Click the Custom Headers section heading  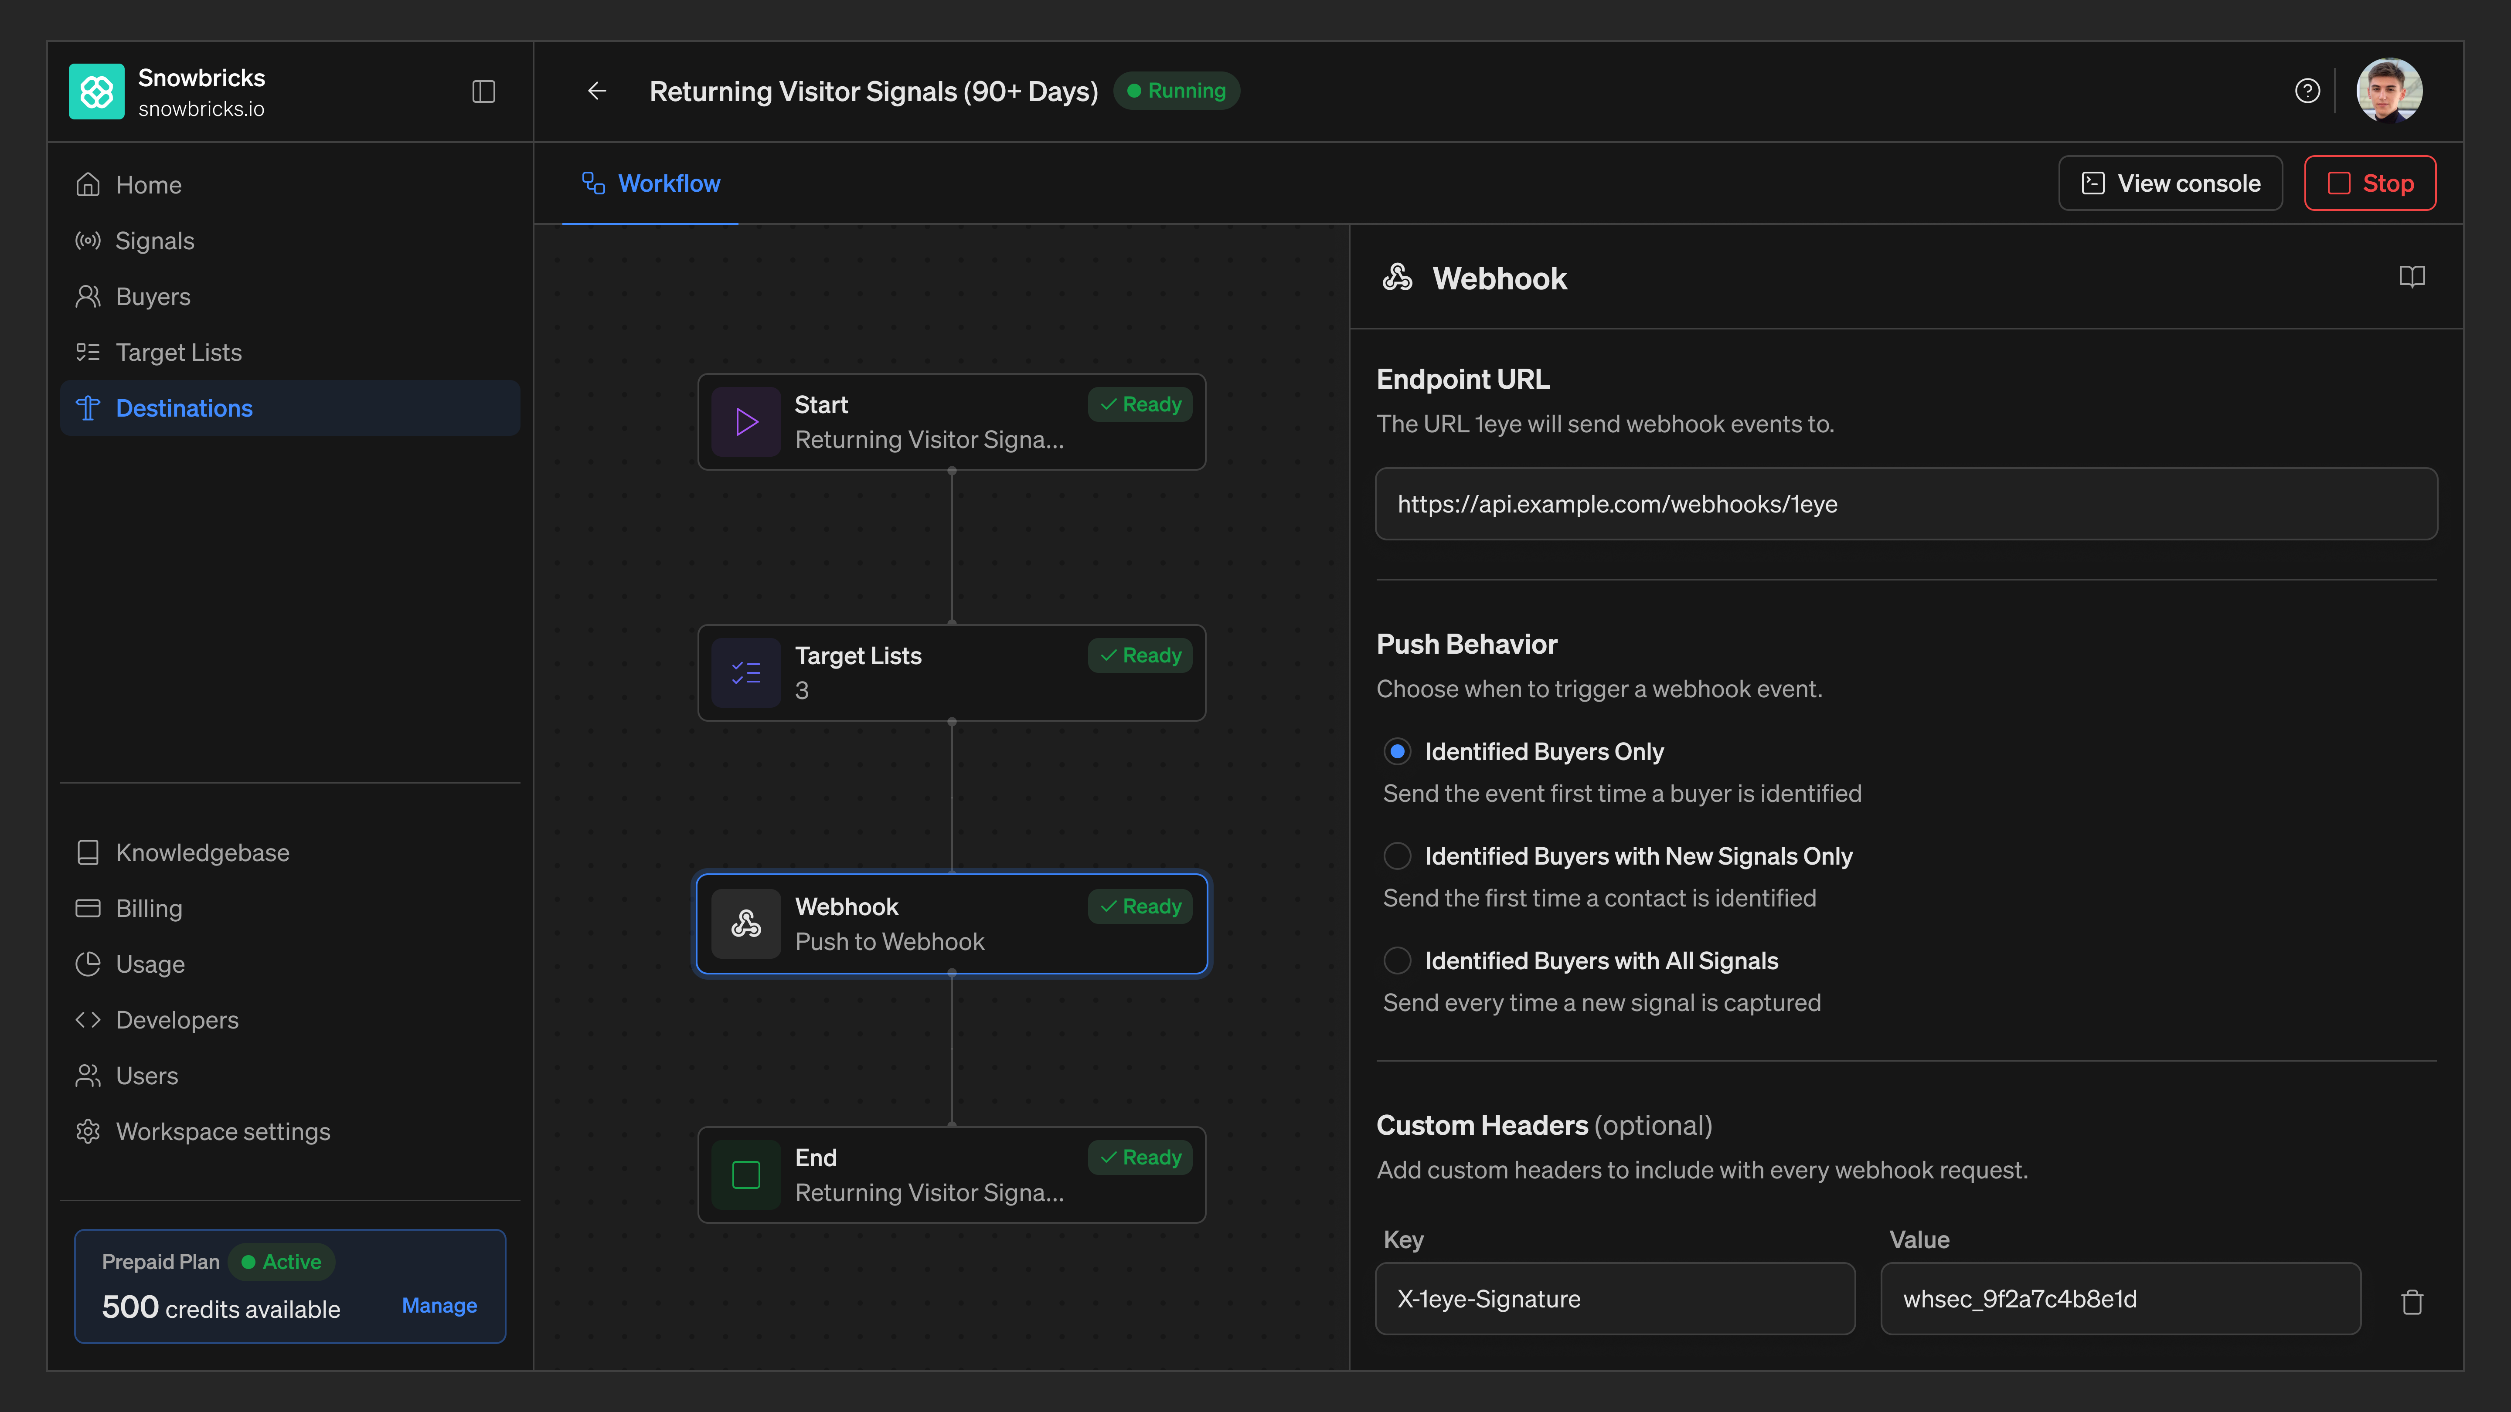point(1544,1126)
